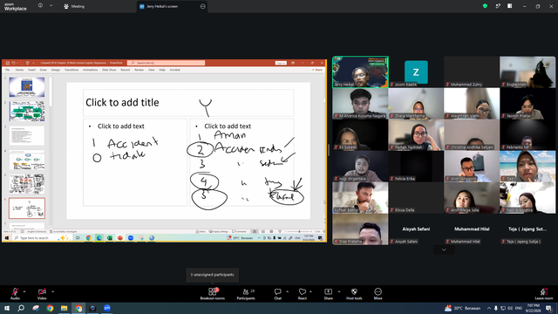Expand share options arrow beside Share
The height and width of the screenshot is (314, 558).
click(x=339, y=291)
